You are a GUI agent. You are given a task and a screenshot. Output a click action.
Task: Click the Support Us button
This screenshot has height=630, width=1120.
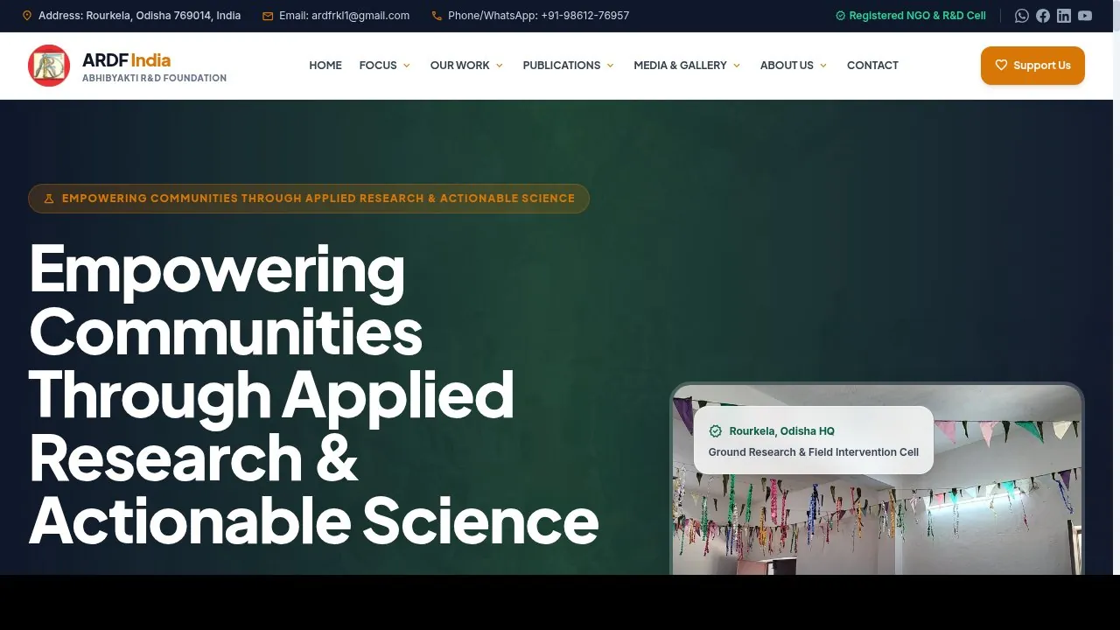1032,66
